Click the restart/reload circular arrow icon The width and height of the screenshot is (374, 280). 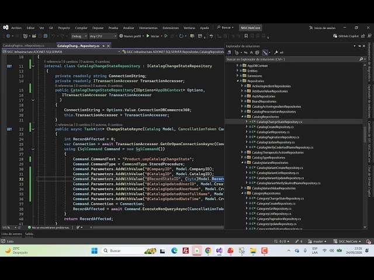coord(181,36)
